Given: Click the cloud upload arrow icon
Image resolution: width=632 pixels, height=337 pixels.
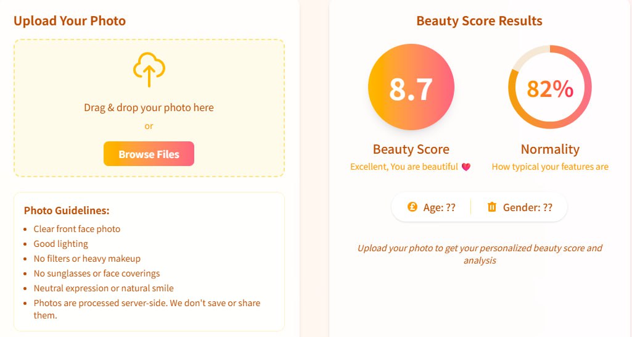Looking at the screenshot, I should (x=149, y=69).
